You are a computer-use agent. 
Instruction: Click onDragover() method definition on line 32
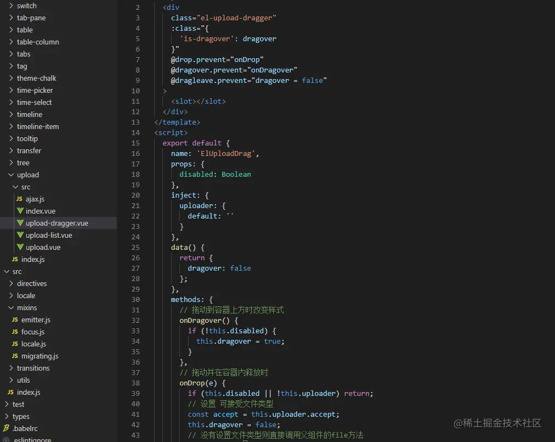coord(209,321)
